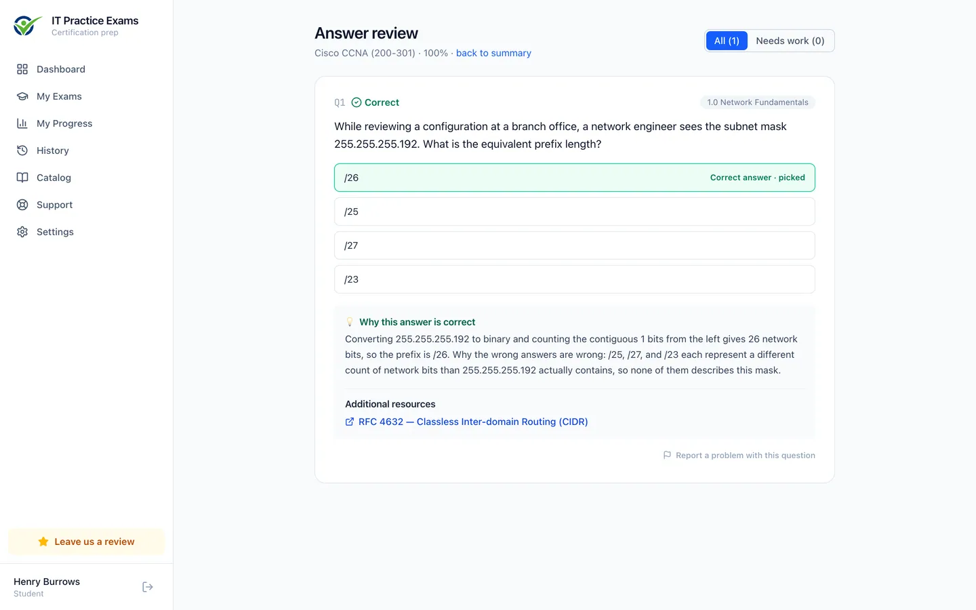Click the My Progress bar chart icon
976x610 pixels.
coord(22,123)
